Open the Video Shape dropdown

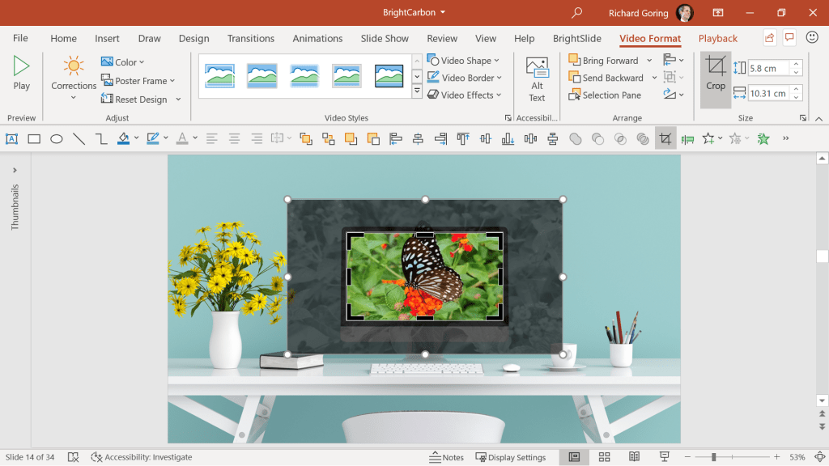tap(465, 60)
